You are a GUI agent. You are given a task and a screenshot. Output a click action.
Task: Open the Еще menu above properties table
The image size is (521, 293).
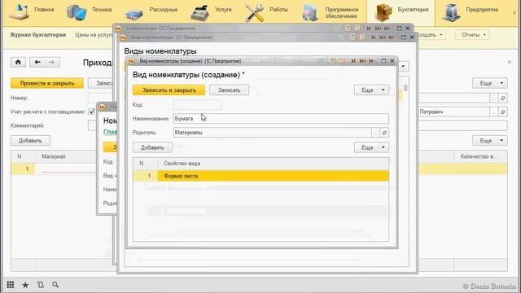coord(371,147)
